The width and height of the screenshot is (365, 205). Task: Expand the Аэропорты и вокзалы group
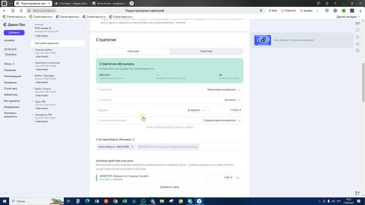33,63
